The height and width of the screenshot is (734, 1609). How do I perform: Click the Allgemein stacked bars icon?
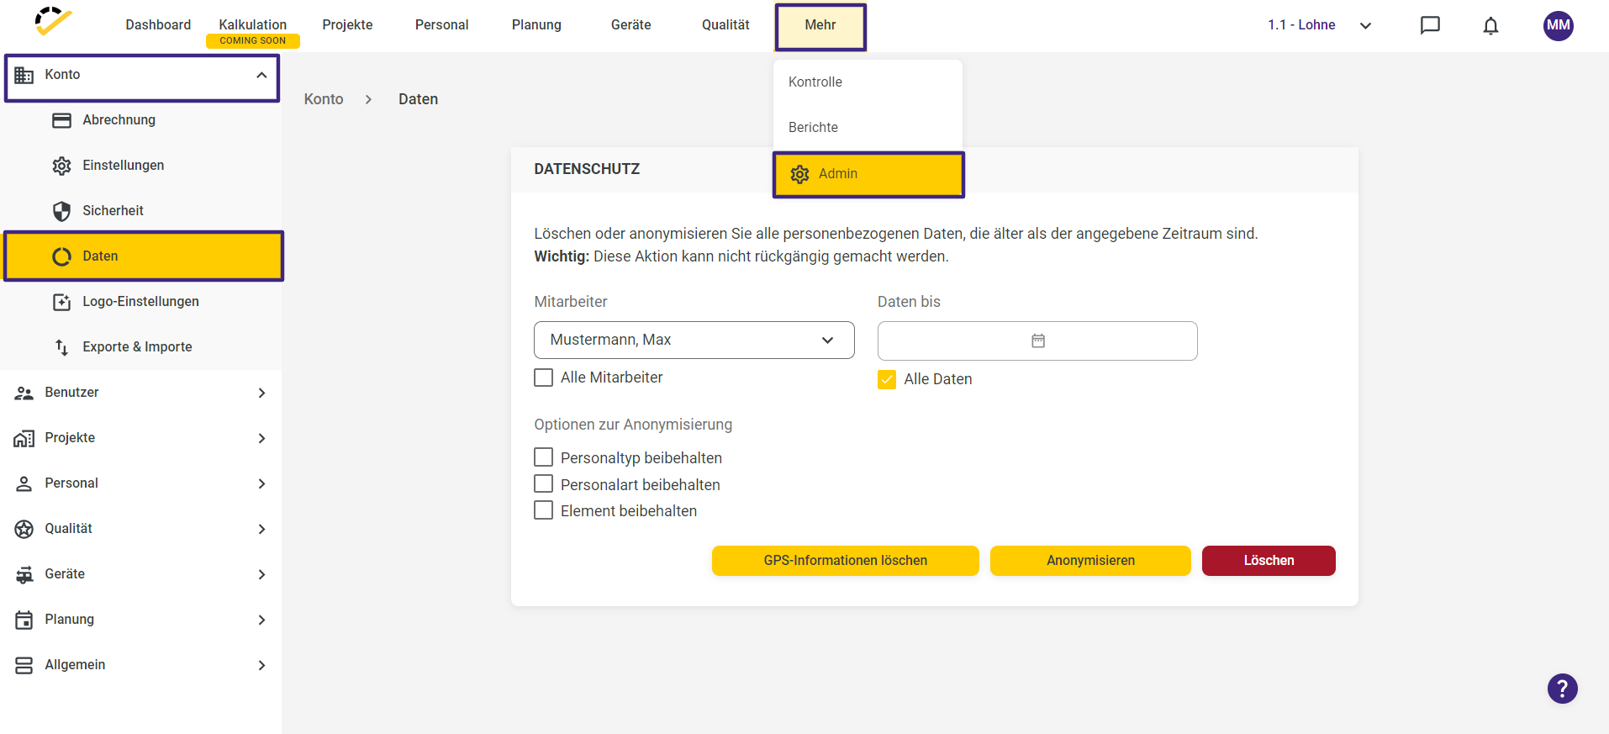24,665
